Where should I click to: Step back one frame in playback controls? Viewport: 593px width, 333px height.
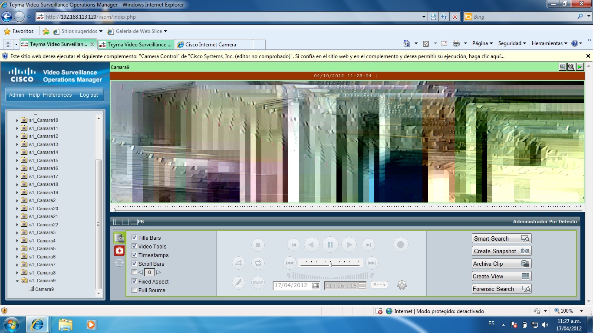point(293,245)
